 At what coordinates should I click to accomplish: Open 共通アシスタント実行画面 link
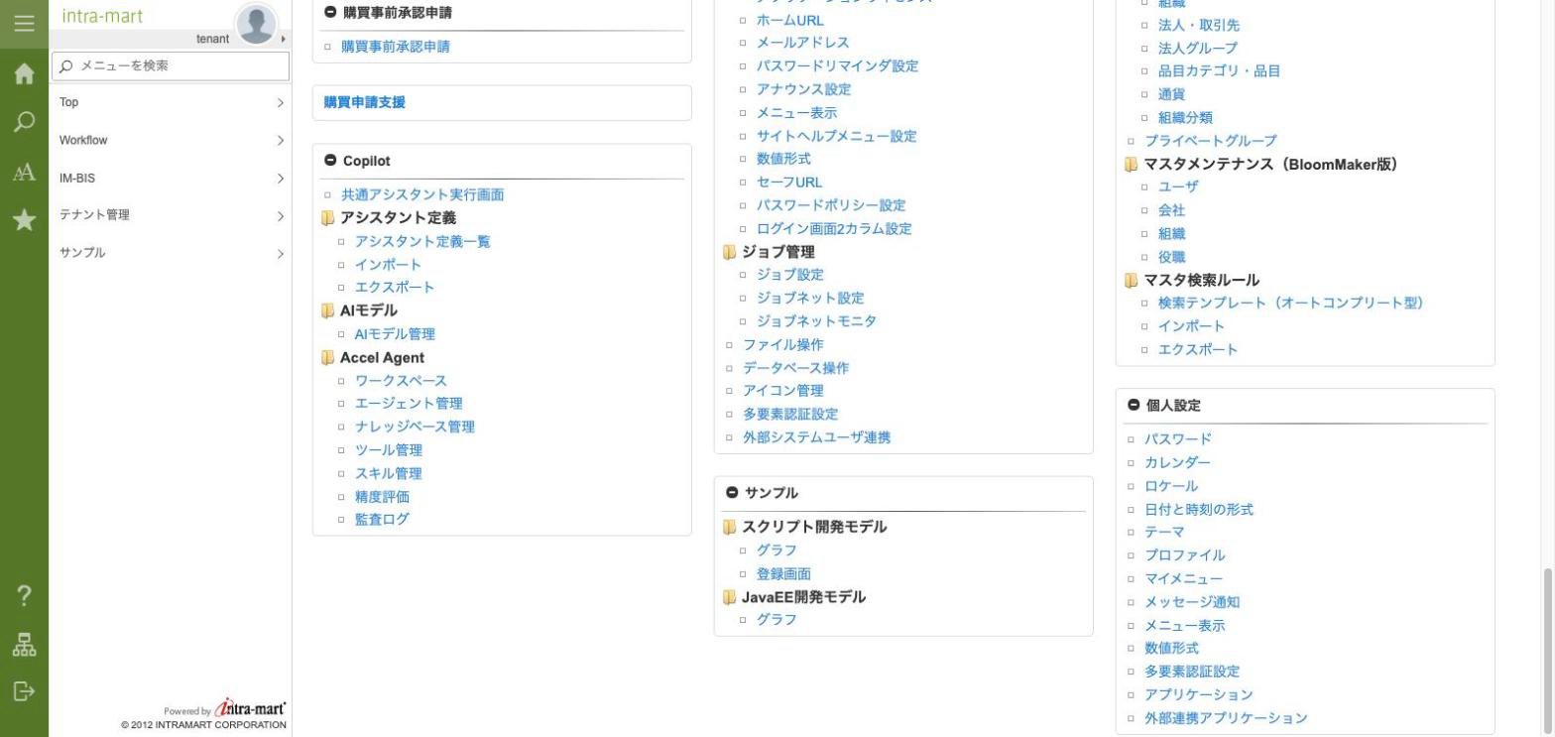[422, 194]
